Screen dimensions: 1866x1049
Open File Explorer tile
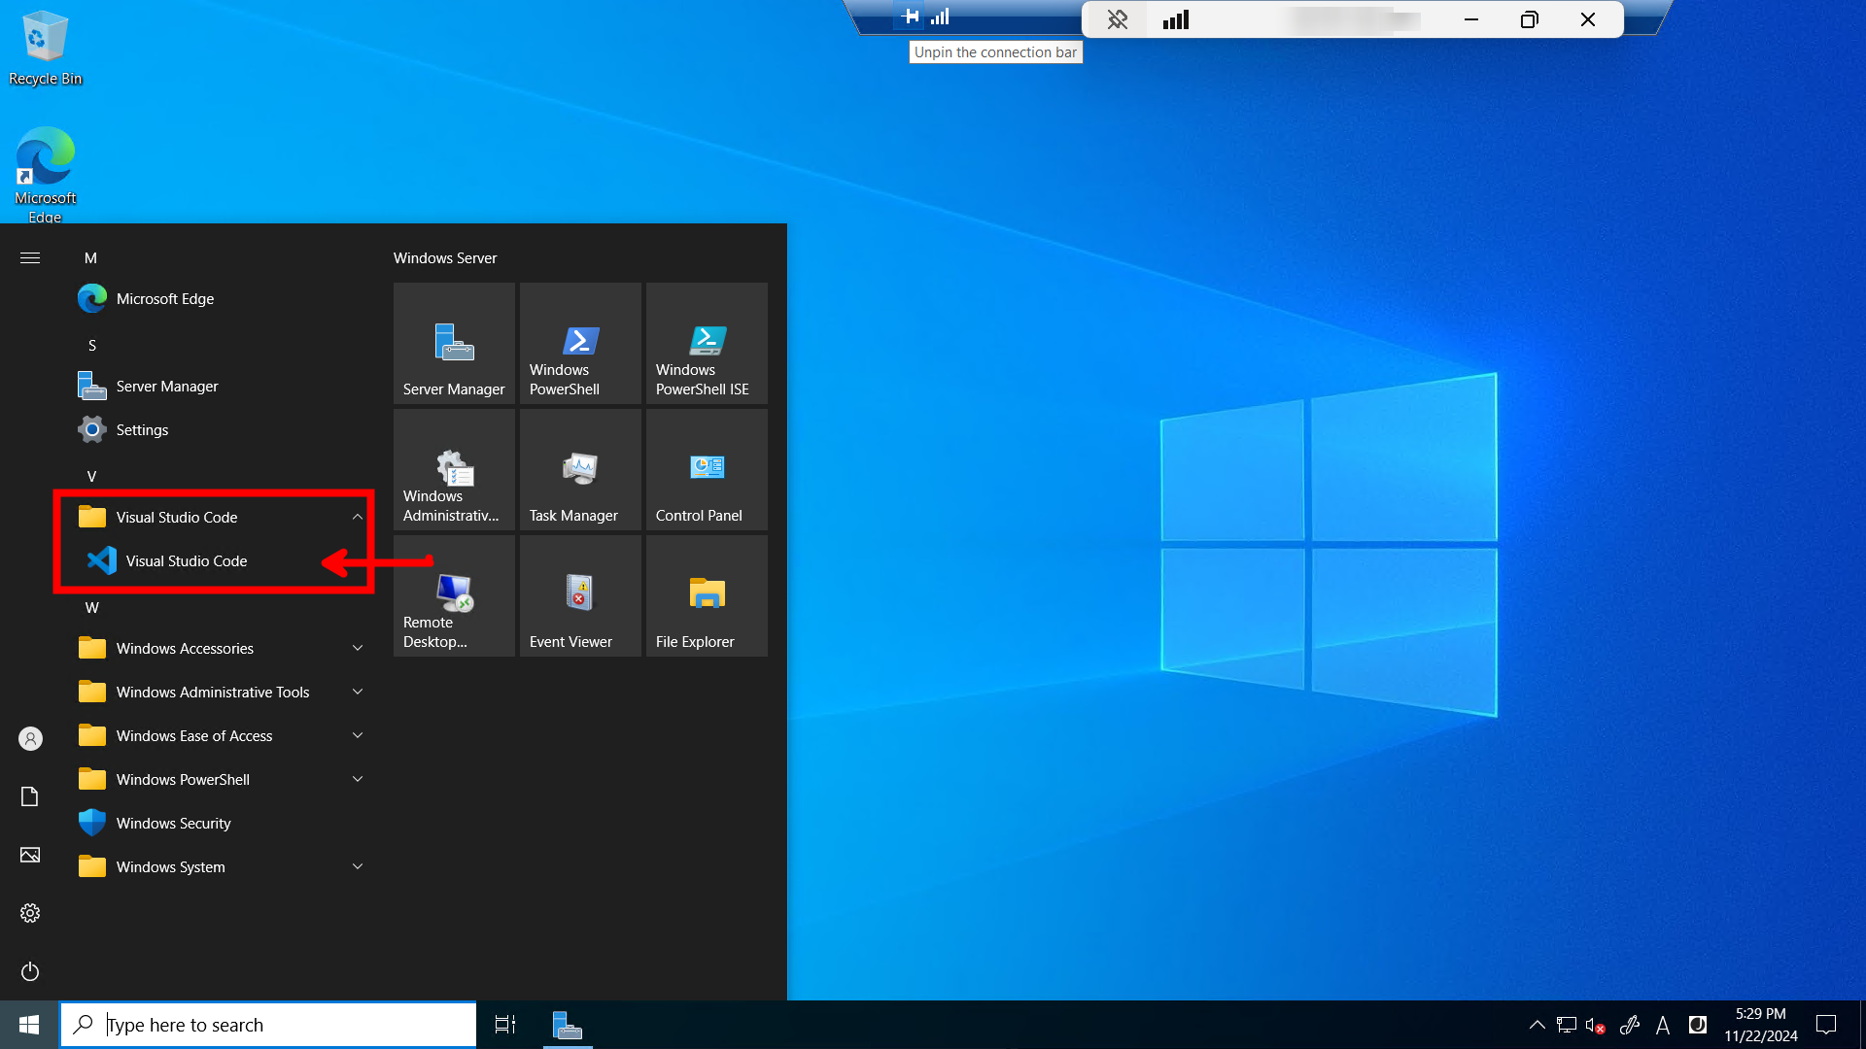coord(707,596)
